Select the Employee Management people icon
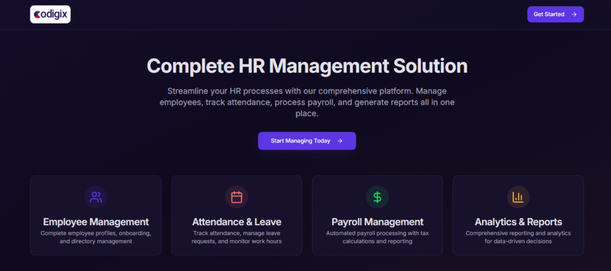 pyautogui.click(x=95, y=197)
